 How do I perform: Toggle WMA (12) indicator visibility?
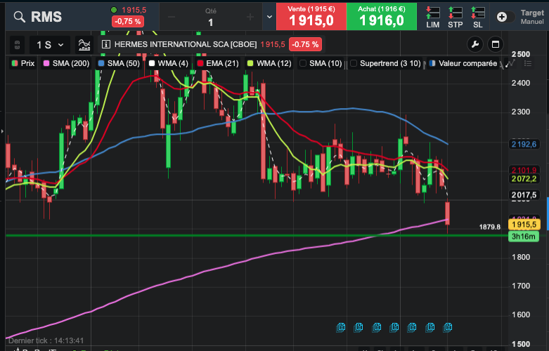point(269,63)
